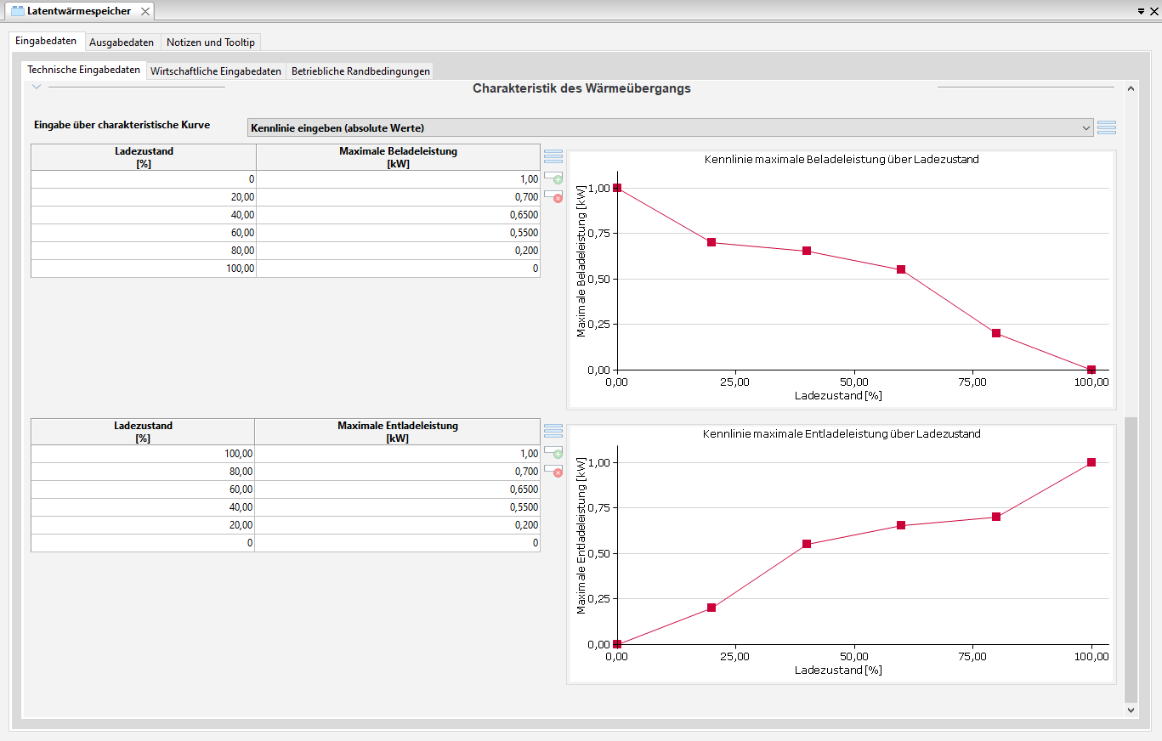Open the Notizen und Tooltip tab
Screen dimensions: 1162x741
(x=210, y=42)
